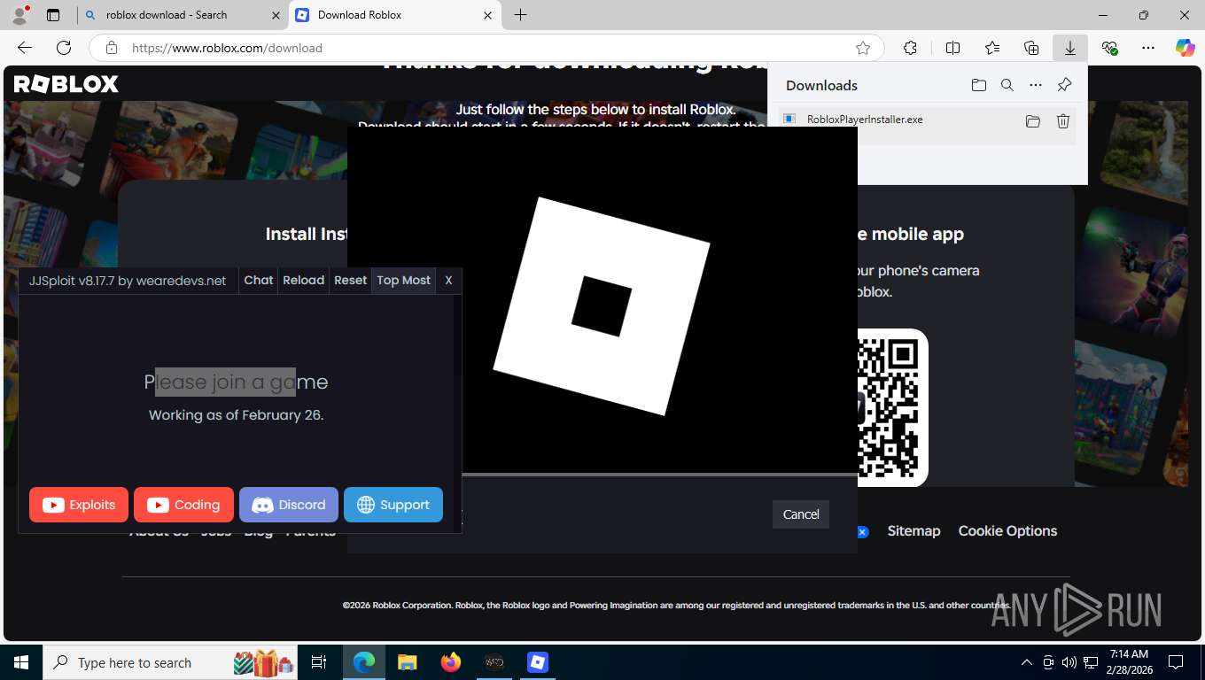1205x680 pixels.
Task: Pin the Downloads panel
Action: 1064,85
